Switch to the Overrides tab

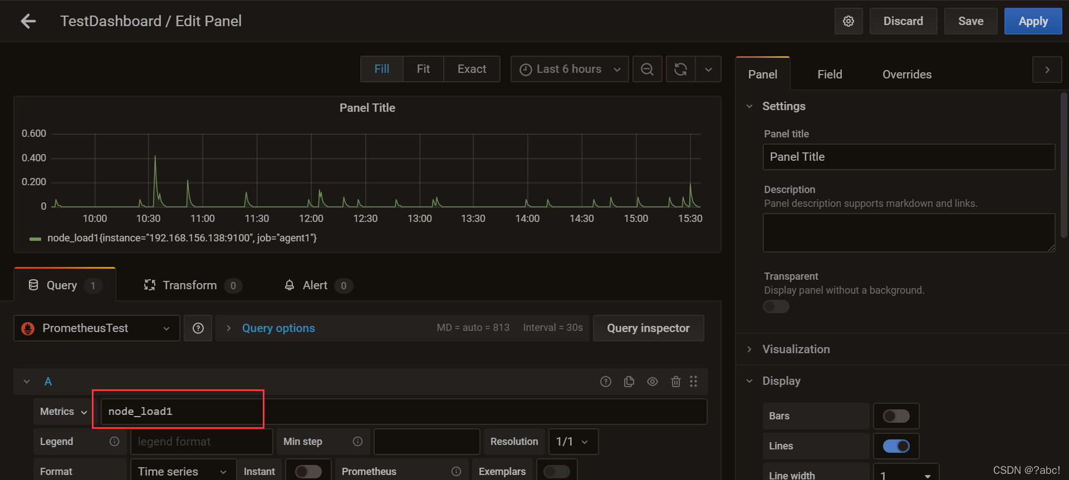[907, 75]
